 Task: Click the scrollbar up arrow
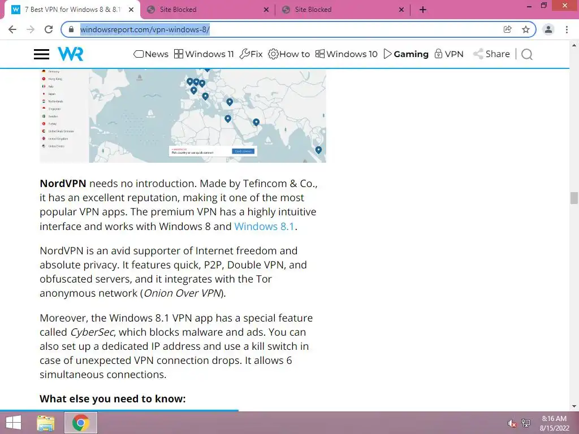(574, 45)
